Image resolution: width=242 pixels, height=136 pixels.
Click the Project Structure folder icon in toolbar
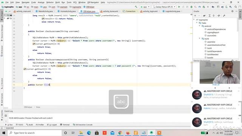213,7
